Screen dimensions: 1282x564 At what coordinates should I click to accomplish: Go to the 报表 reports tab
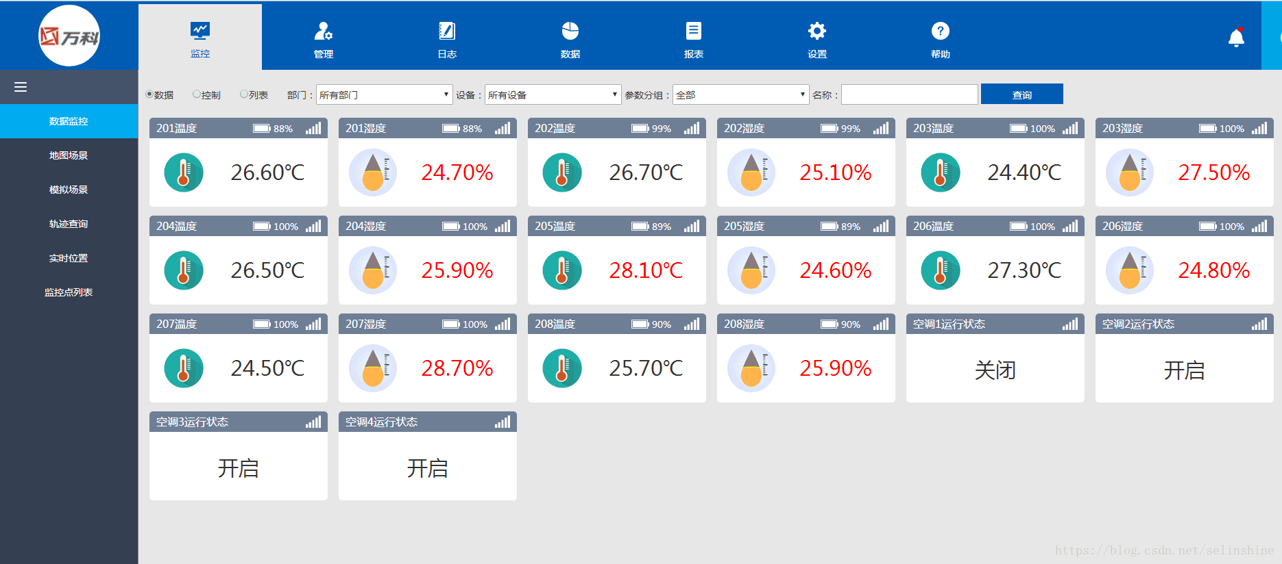click(x=694, y=40)
